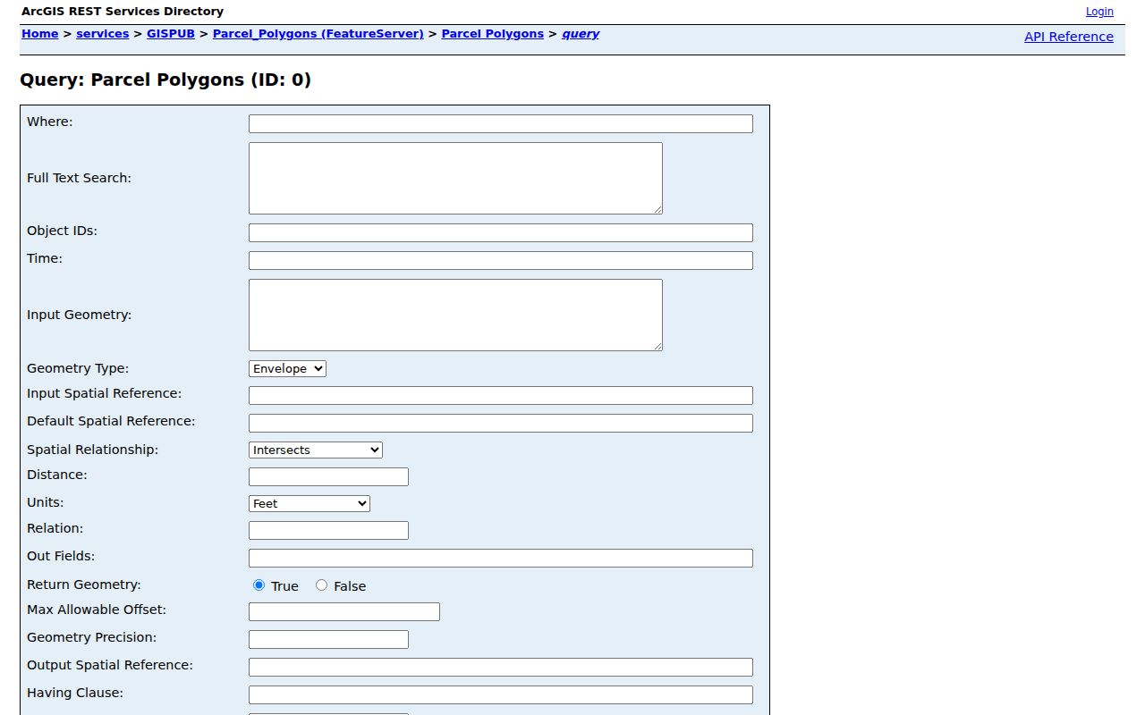Focus the Max Allowable Offset field
The image size is (1145, 715).
click(344, 611)
